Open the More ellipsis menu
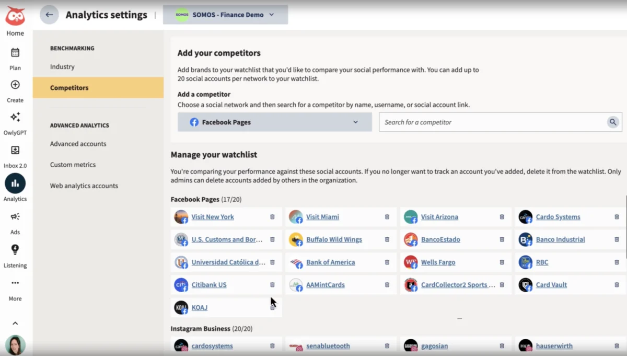627x356 pixels. click(x=15, y=283)
